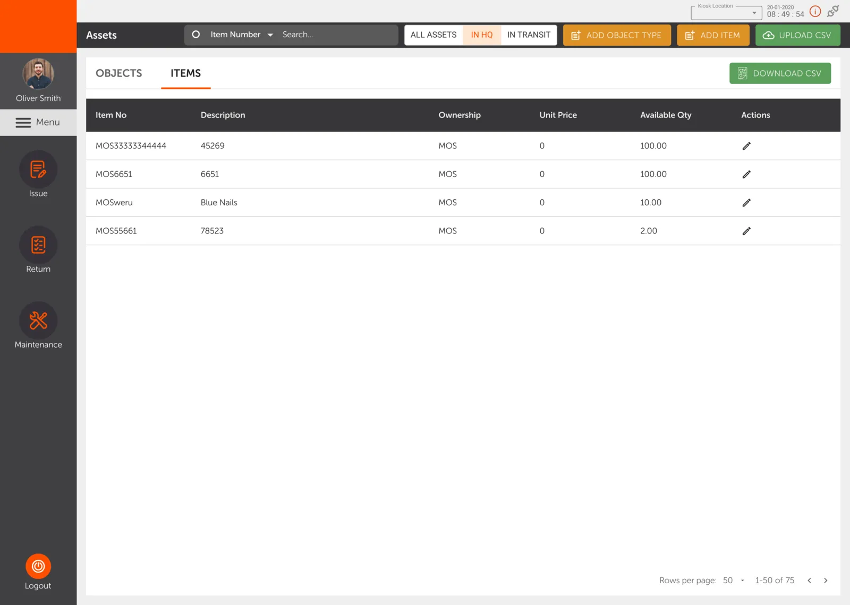The width and height of the screenshot is (850, 605).
Task: Go to the next page of items
Action: [826, 581]
